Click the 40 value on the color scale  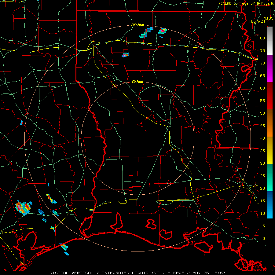click(x=262, y=138)
